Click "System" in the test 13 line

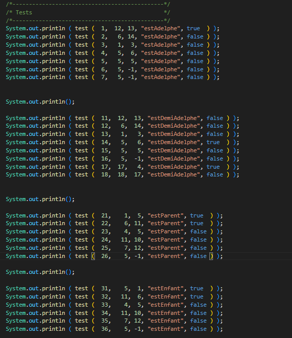click(x=16, y=134)
